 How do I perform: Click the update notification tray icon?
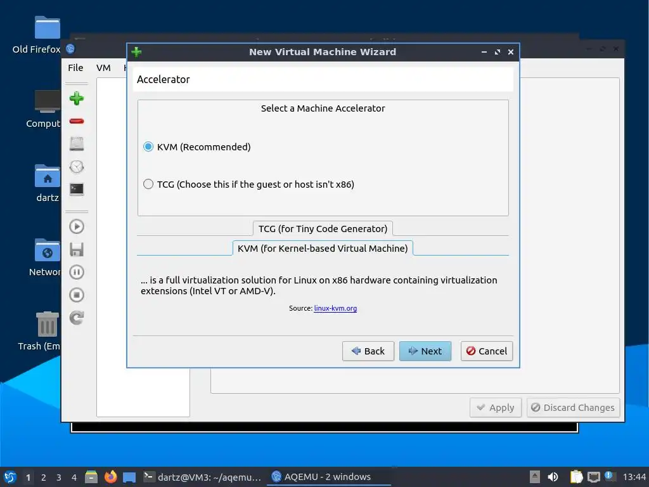pyautogui.click(x=610, y=476)
